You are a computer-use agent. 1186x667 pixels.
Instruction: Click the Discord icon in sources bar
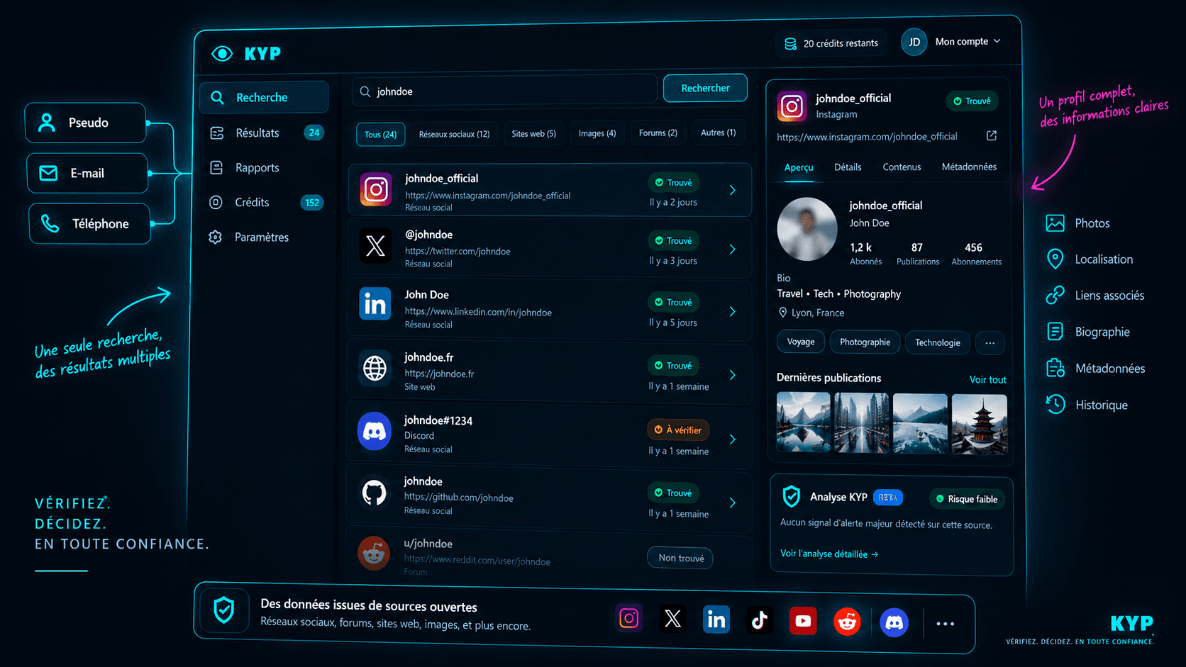coord(894,622)
